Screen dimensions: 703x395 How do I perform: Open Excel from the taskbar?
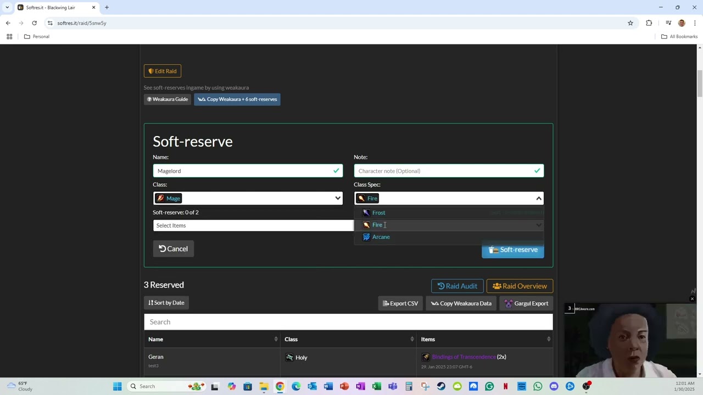pos(377,386)
